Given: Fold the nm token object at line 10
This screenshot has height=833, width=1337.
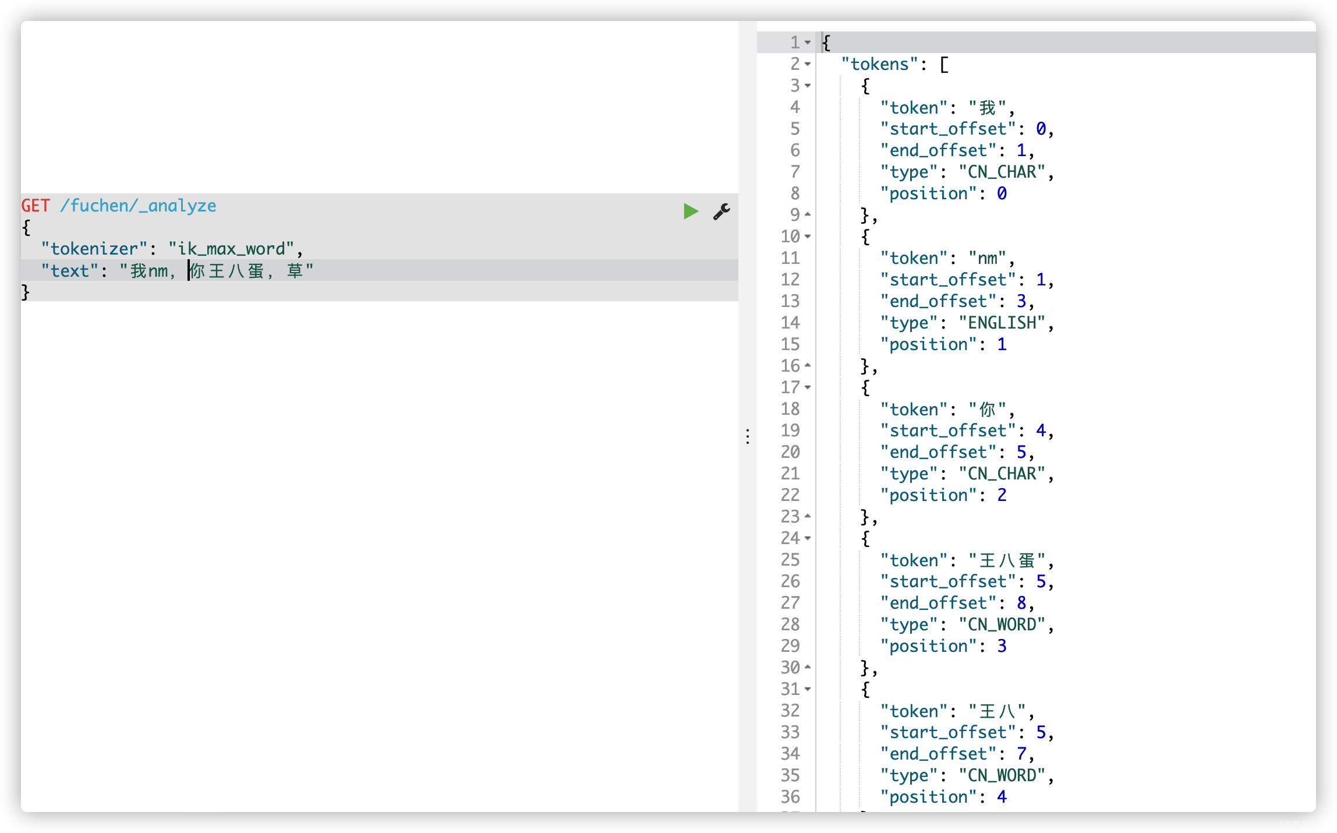Looking at the screenshot, I should click(808, 237).
